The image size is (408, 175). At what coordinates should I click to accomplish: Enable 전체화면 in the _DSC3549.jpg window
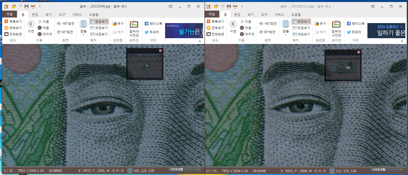coord(13,34)
